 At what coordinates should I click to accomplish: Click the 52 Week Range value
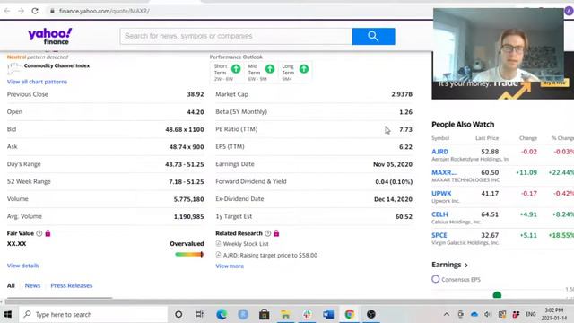(187, 181)
